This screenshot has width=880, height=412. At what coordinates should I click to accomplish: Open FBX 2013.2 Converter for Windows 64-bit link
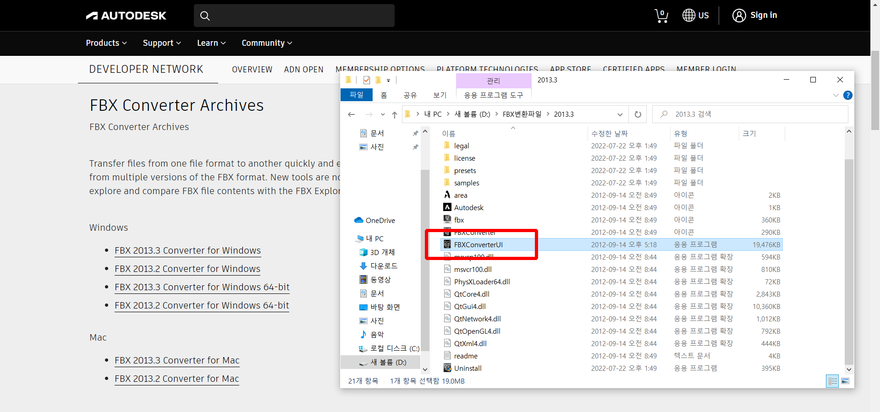click(202, 305)
